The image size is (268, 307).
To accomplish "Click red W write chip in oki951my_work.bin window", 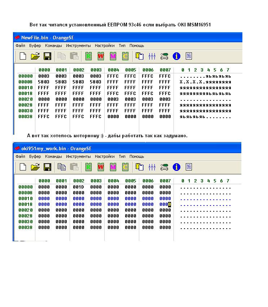I will (101, 167).
